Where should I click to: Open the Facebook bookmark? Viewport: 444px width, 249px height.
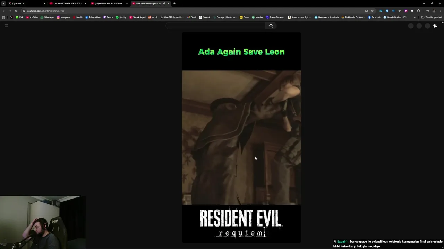pos(374,17)
